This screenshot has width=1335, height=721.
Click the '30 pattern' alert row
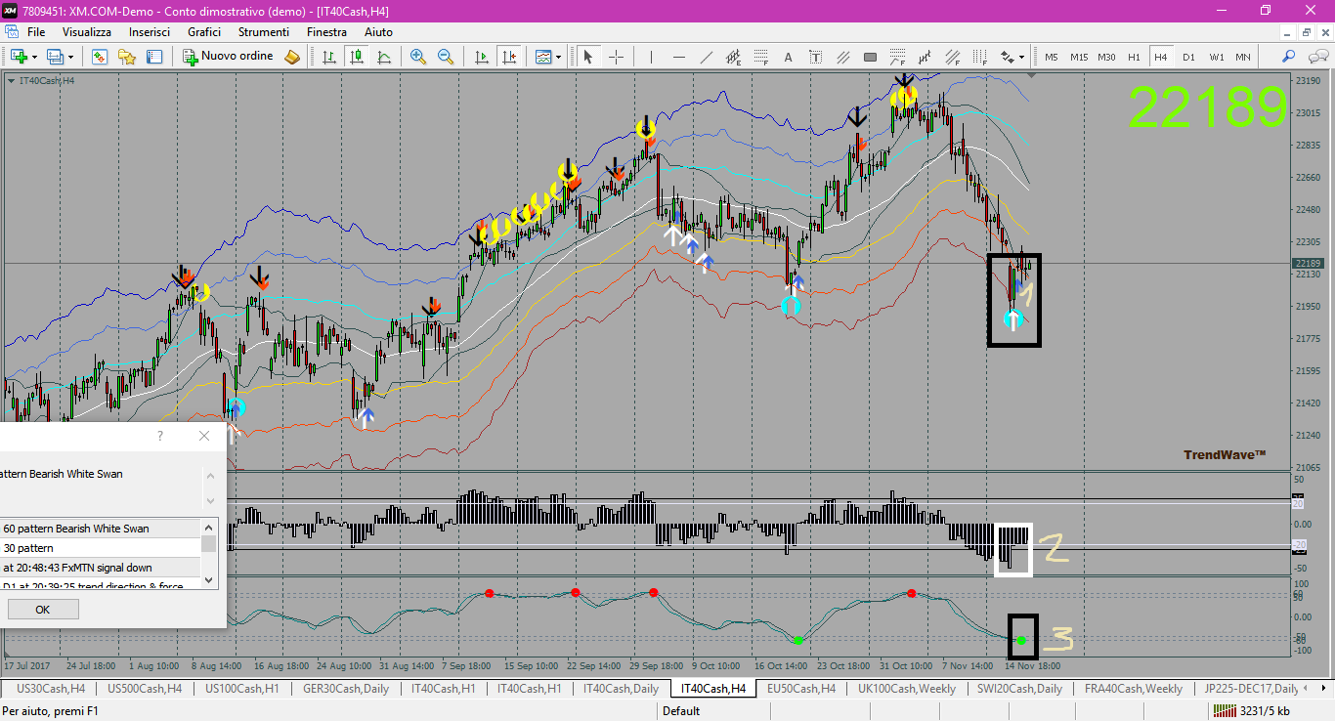100,548
